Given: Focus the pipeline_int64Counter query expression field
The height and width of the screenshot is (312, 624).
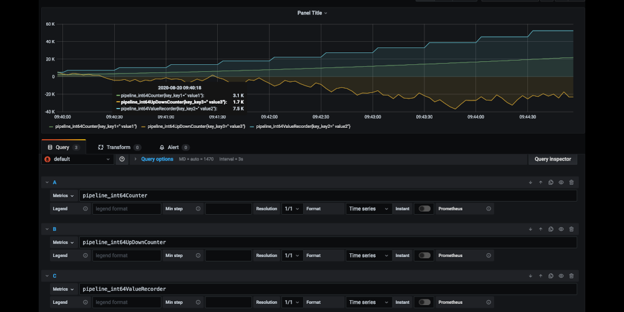Looking at the screenshot, I should pos(328,196).
